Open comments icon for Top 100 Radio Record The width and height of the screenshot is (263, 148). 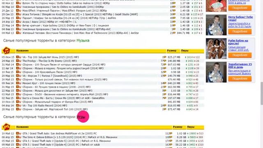(165, 106)
